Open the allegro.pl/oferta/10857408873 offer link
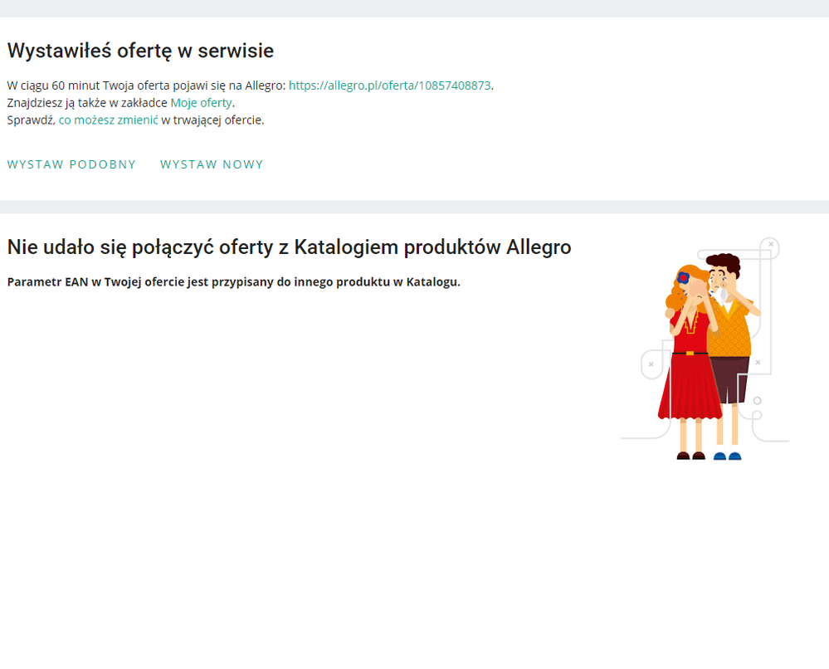Screen dimensions: 829x669 (x=389, y=85)
